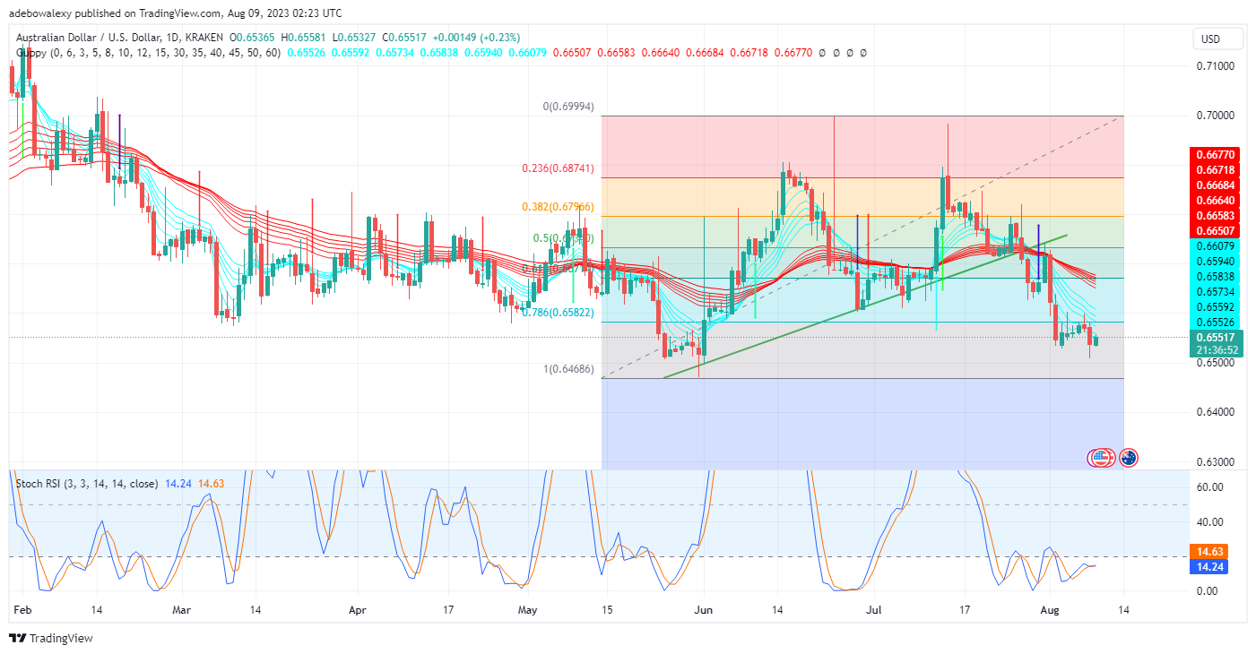Click the current price label 0.65517

tap(1215, 338)
